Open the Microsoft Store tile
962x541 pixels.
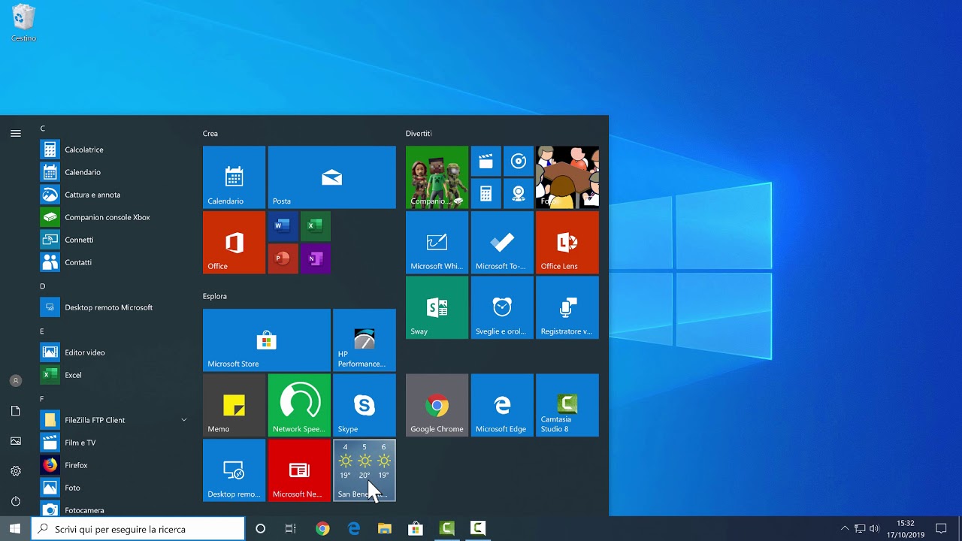[x=266, y=340]
